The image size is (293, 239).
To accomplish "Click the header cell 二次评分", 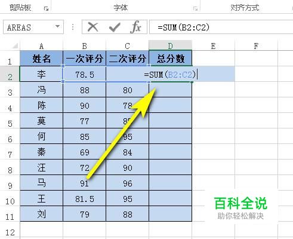I will click(128, 59).
